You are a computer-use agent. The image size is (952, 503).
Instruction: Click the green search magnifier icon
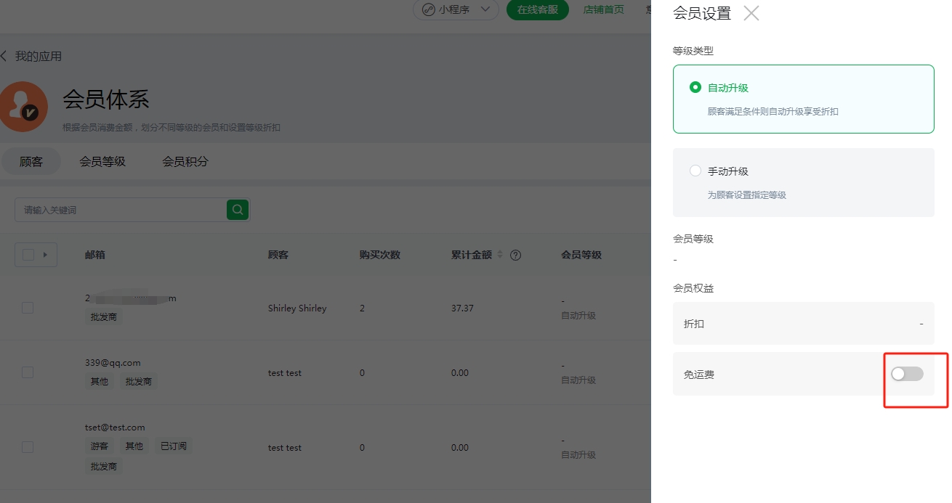[x=238, y=210]
